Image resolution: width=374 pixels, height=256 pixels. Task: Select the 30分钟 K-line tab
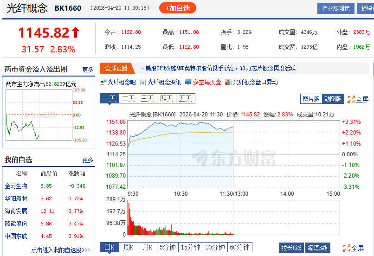(215, 247)
